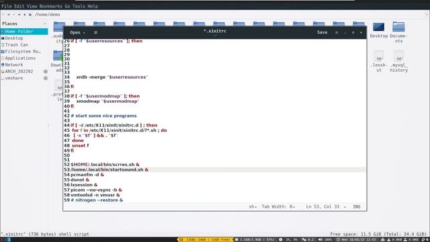Viewport: 430px width, 242px height.
Task: Click the new document icon in editor header
Action: coord(95,32)
